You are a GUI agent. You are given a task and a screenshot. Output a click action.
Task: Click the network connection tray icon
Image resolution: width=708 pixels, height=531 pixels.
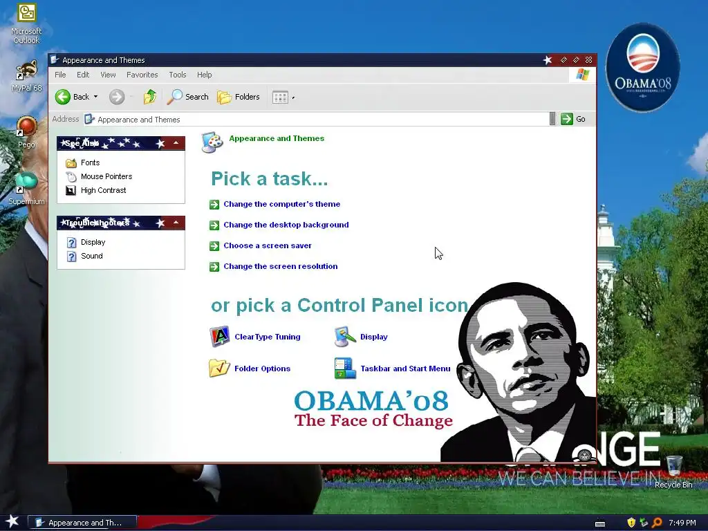click(644, 523)
